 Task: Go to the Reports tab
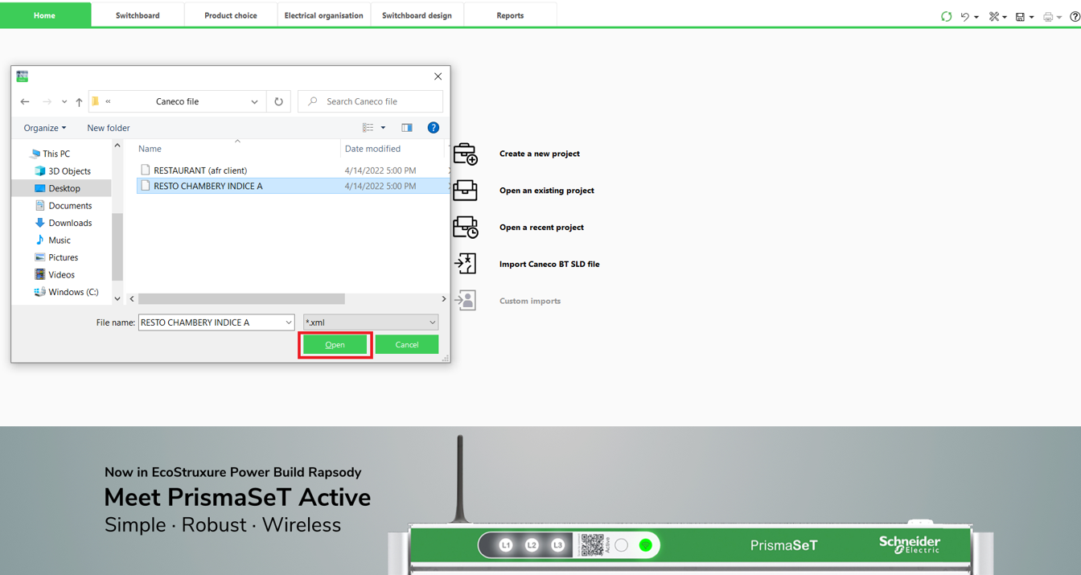510,15
